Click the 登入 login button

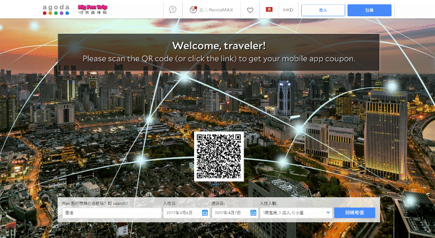click(x=323, y=10)
